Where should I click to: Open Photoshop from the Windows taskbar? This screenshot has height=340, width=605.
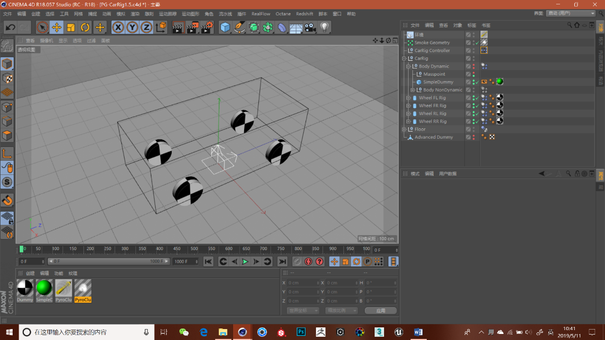(x=301, y=332)
